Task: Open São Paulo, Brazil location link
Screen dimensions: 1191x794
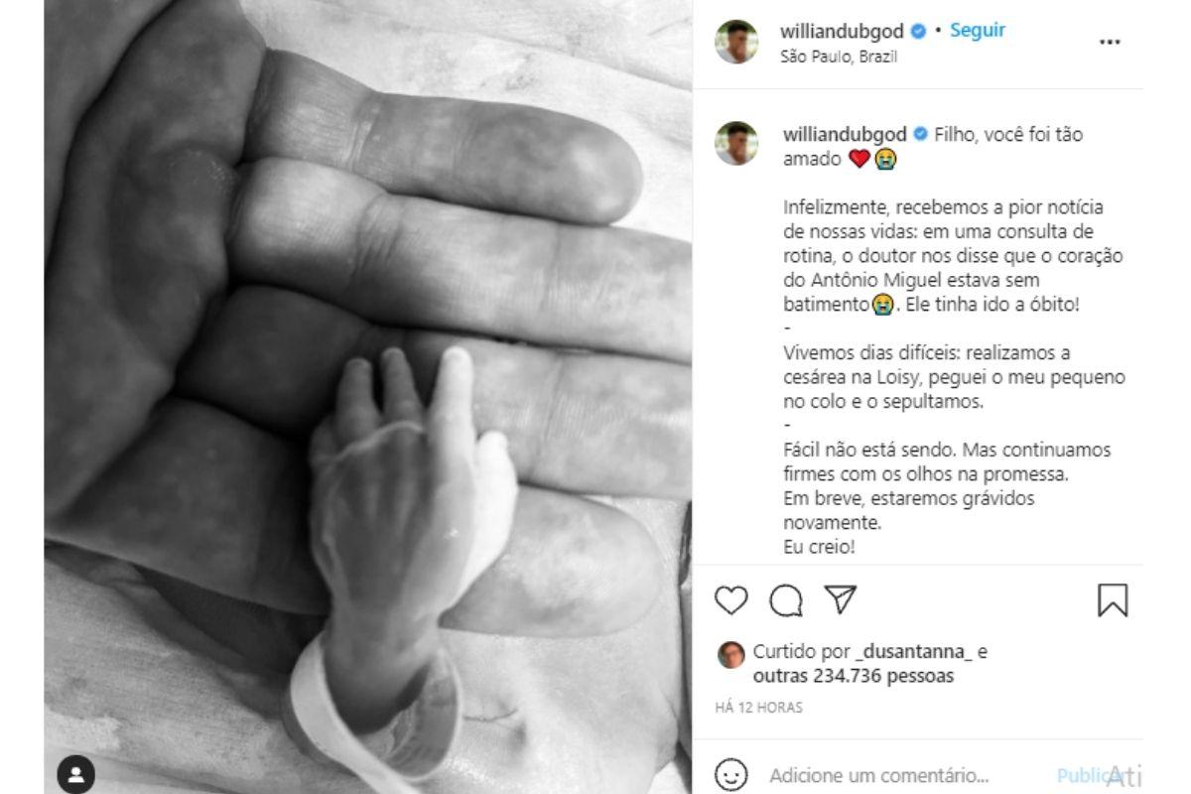Action: [x=839, y=57]
